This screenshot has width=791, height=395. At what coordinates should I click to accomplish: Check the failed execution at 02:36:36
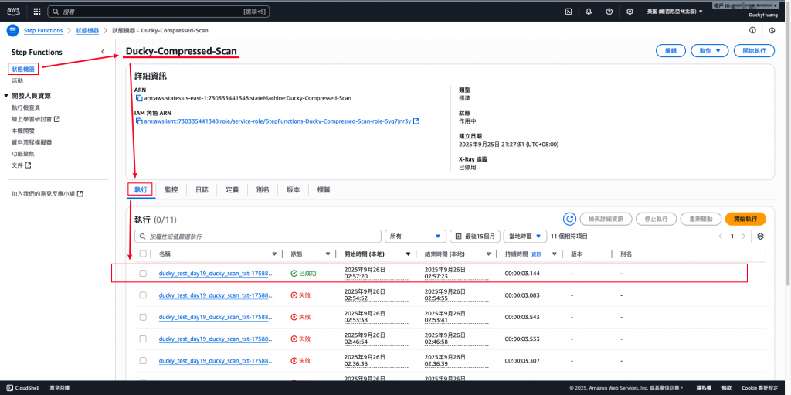tap(143, 361)
